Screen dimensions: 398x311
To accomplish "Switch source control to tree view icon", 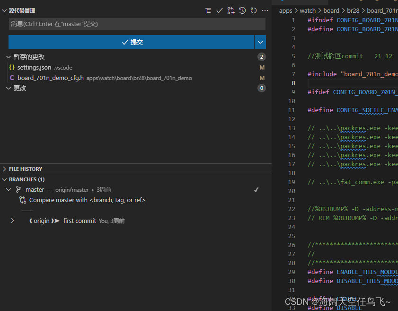I will pyautogui.click(x=208, y=10).
